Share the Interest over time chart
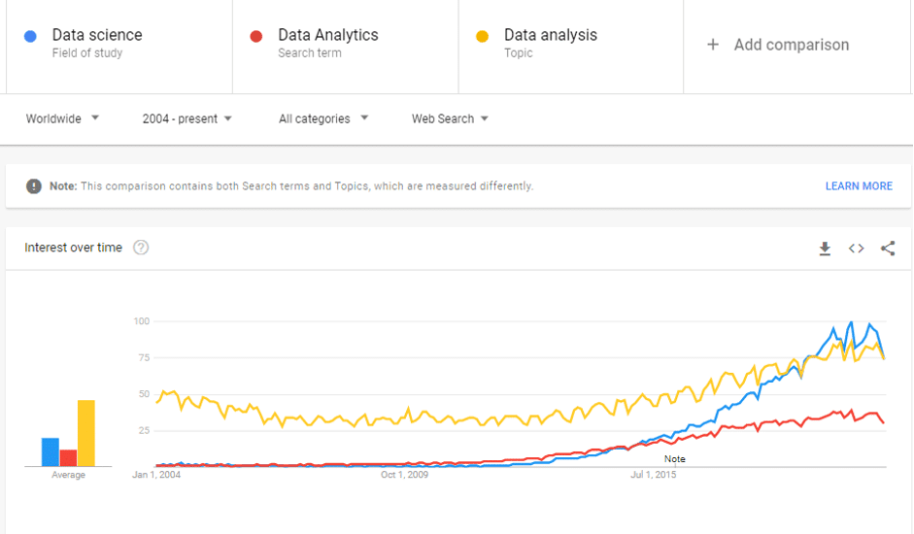Image resolution: width=914 pixels, height=534 pixels. pos(888,249)
